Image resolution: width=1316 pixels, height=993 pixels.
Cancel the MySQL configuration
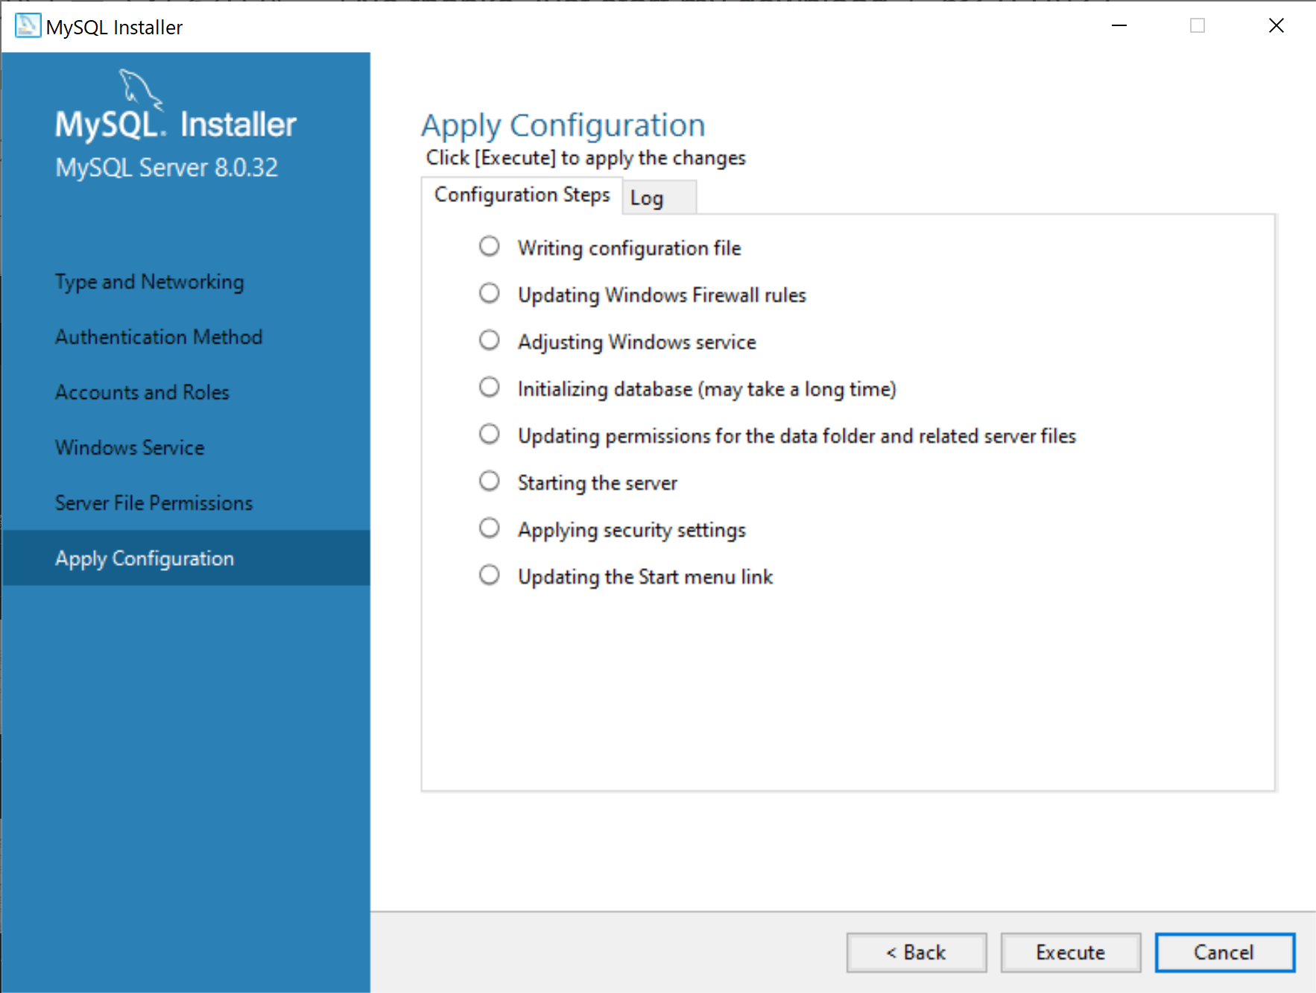1224,952
